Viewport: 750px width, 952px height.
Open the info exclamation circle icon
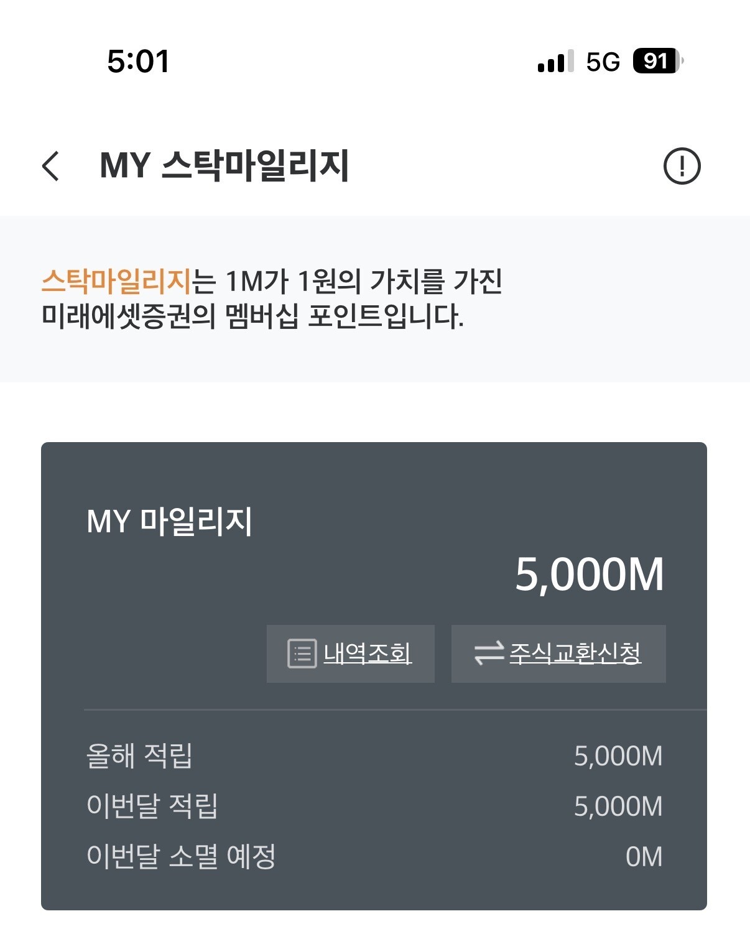(x=682, y=166)
